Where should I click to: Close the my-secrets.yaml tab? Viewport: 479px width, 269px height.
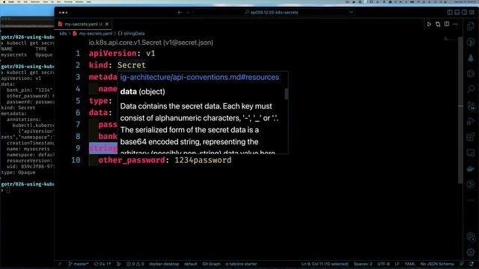coord(107,24)
